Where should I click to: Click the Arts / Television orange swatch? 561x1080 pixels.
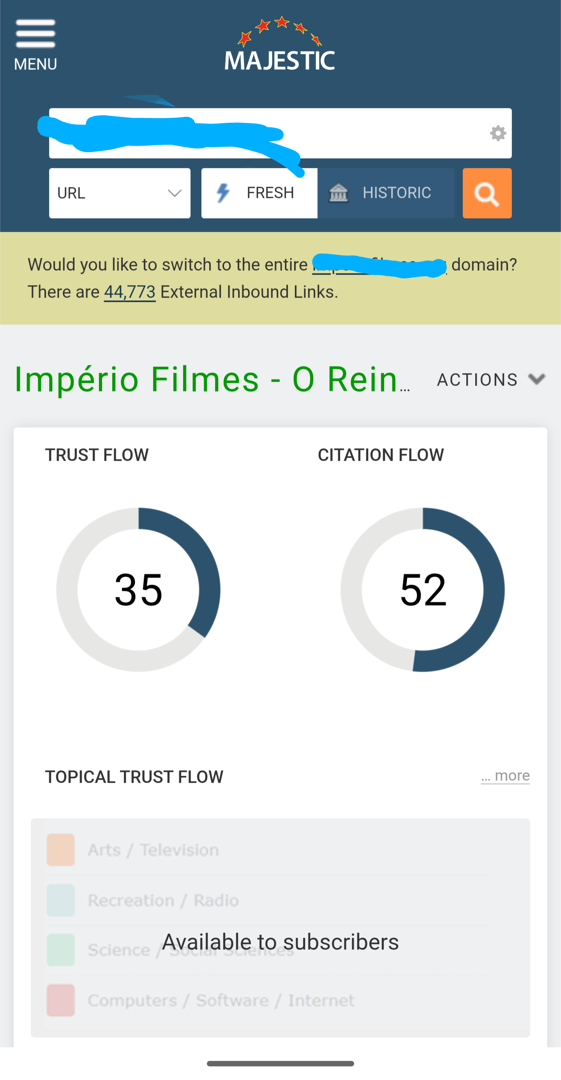61,850
